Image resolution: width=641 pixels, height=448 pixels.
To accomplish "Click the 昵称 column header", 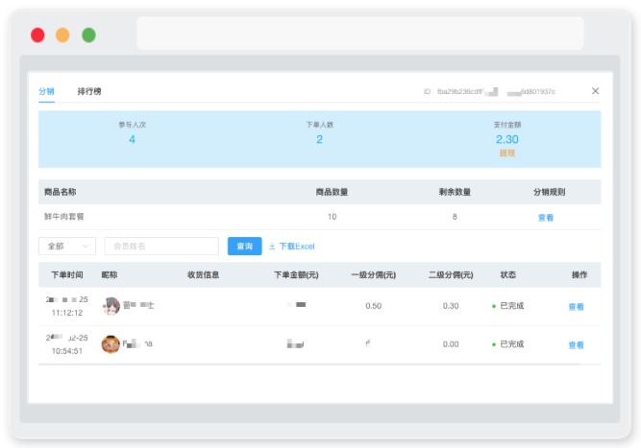I will (110, 275).
